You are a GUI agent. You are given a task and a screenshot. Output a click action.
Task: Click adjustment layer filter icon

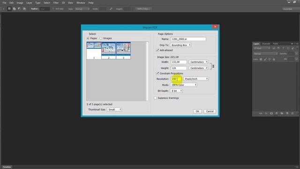pos(278,48)
